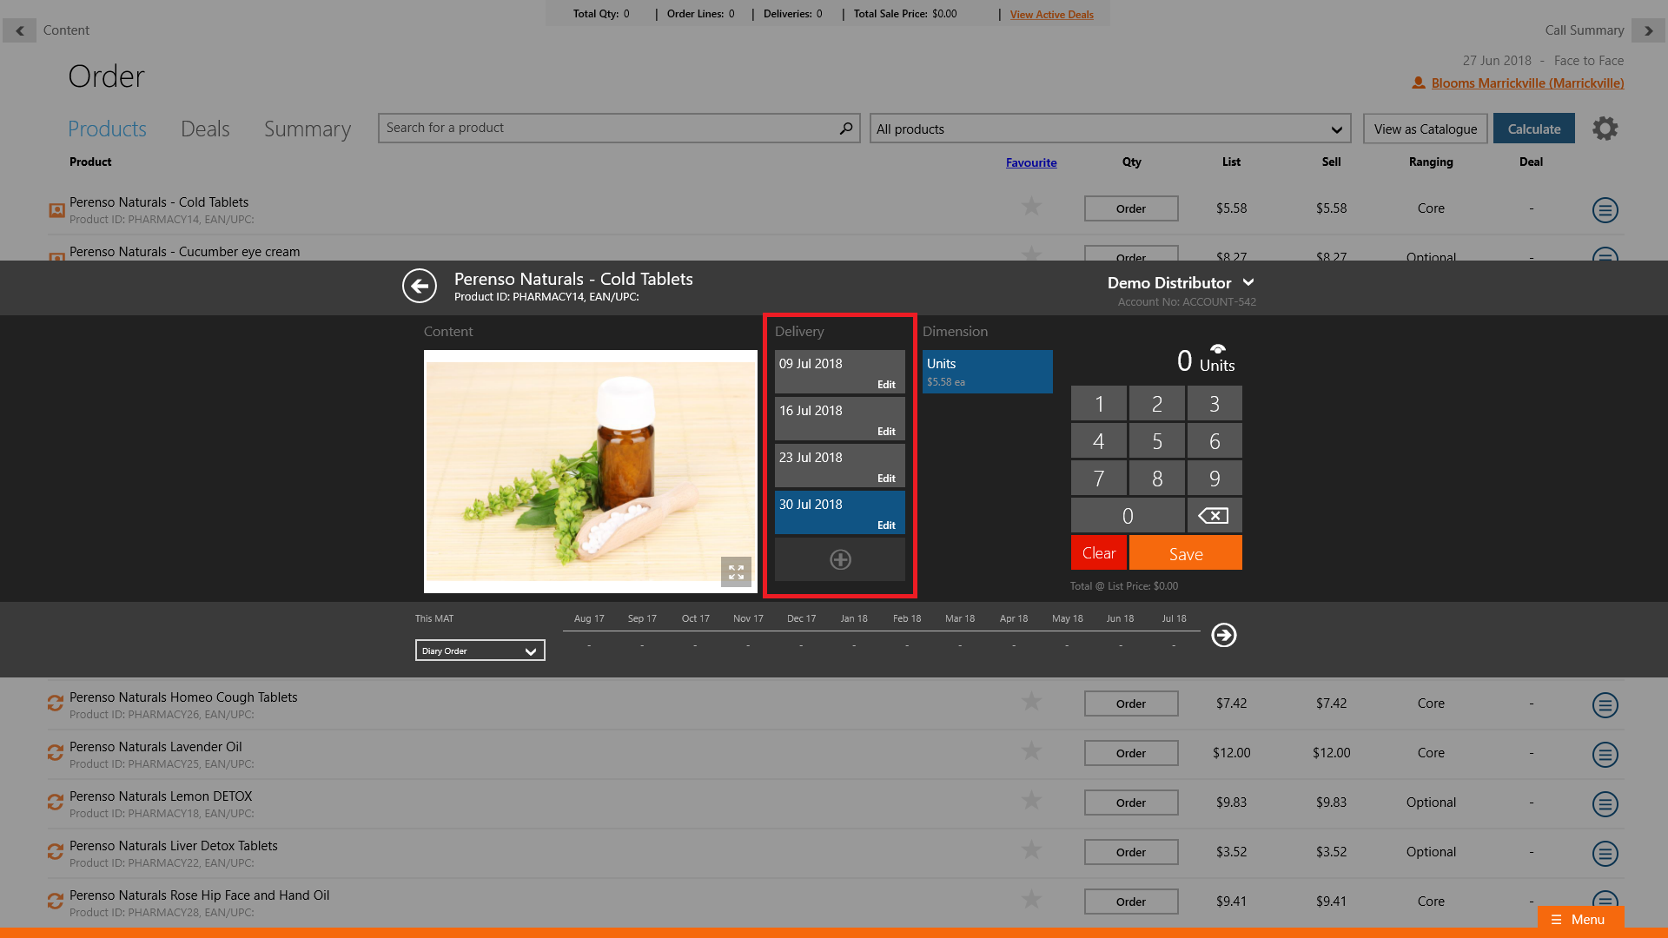Click the orange Save button
This screenshot has width=1668, height=938.
point(1185,554)
